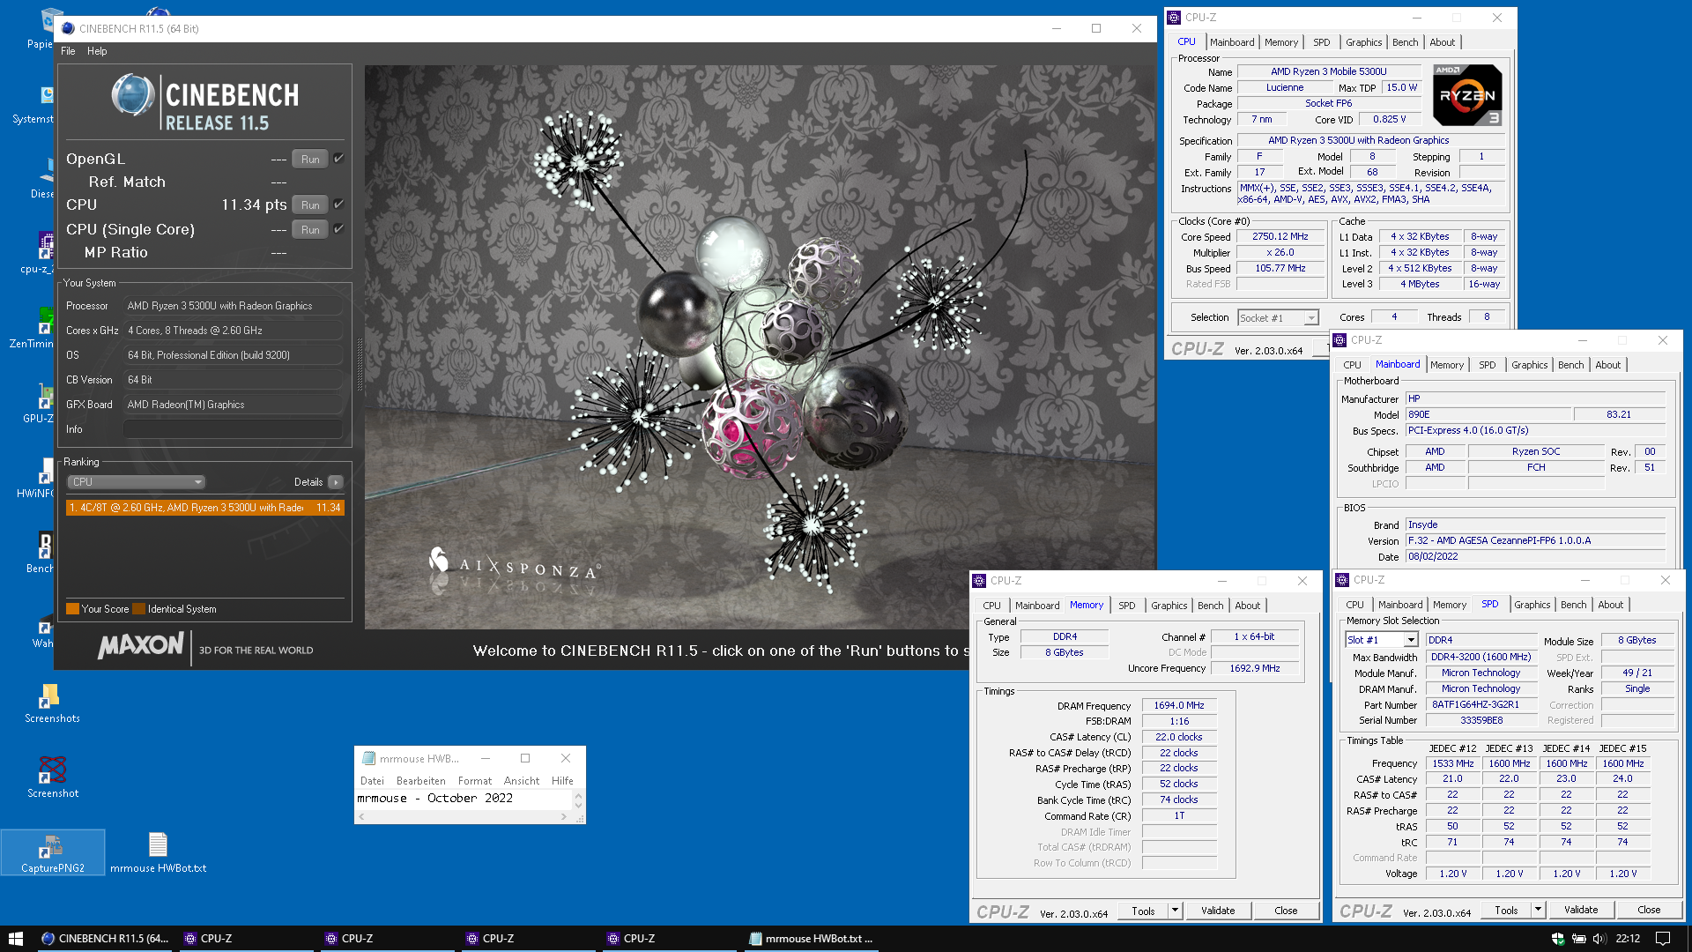
Task: Open the CapturePNG2 desktop icon
Action: click(53, 852)
